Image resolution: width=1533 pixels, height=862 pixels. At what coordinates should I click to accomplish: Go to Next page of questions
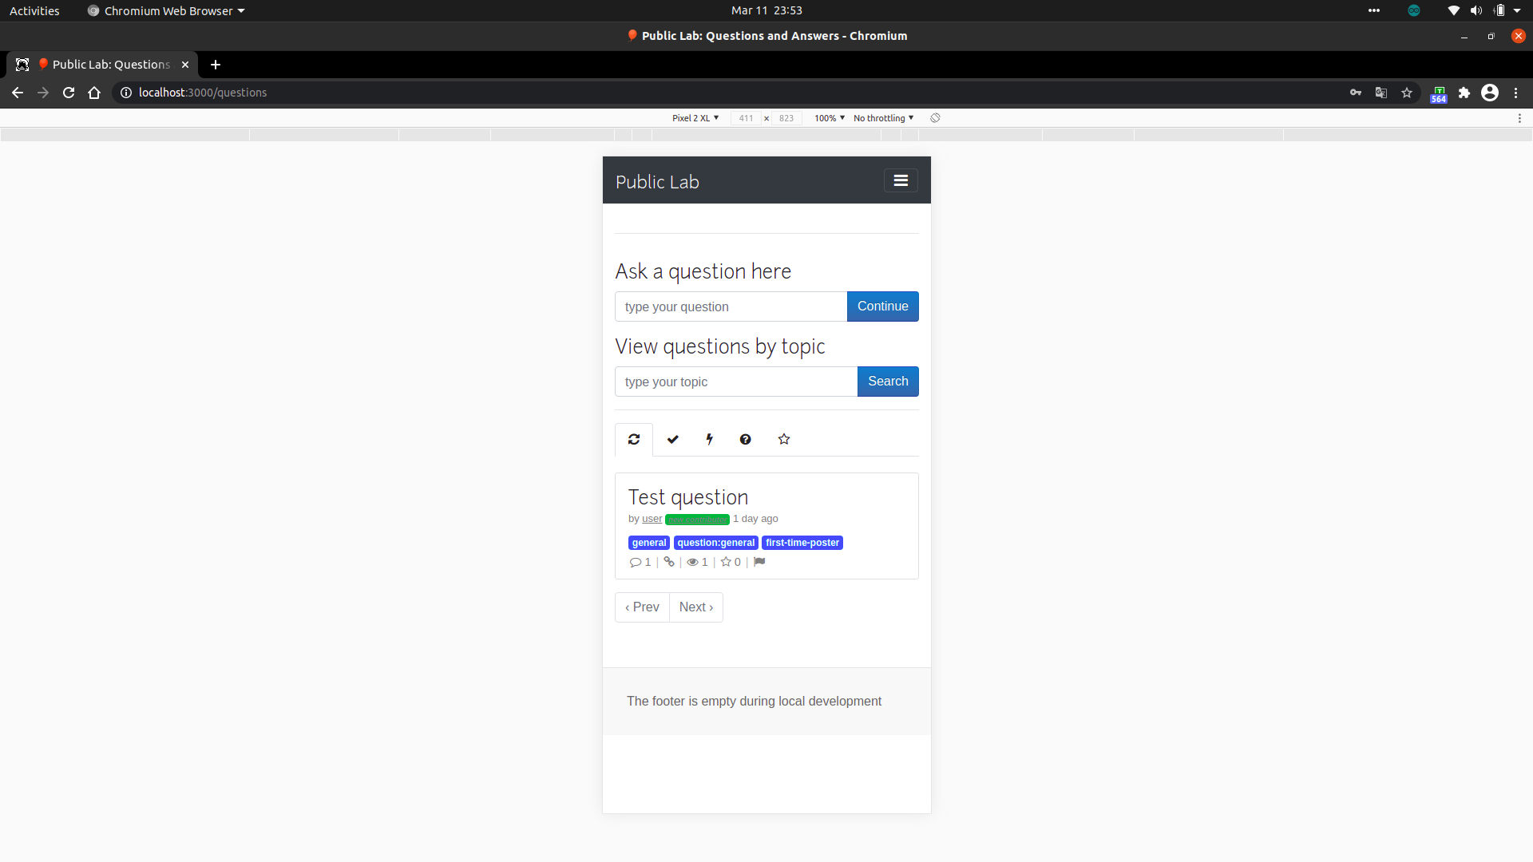click(x=695, y=607)
